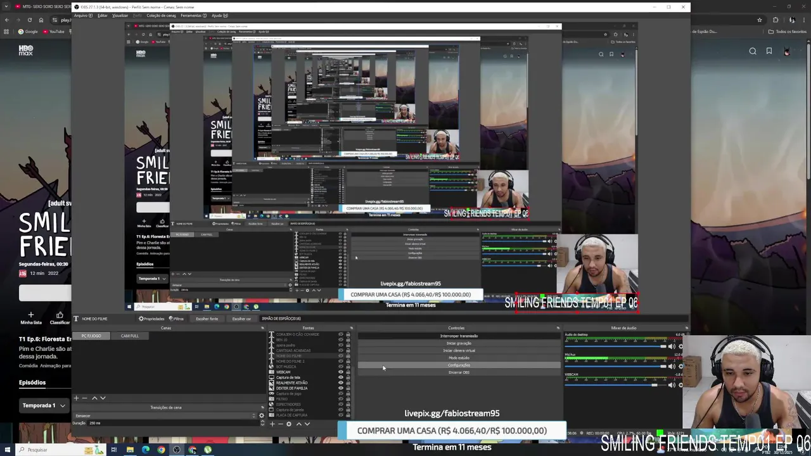Select the CAM FULL scene
The height and width of the screenshot is (456, 811).
pos(129,336)
